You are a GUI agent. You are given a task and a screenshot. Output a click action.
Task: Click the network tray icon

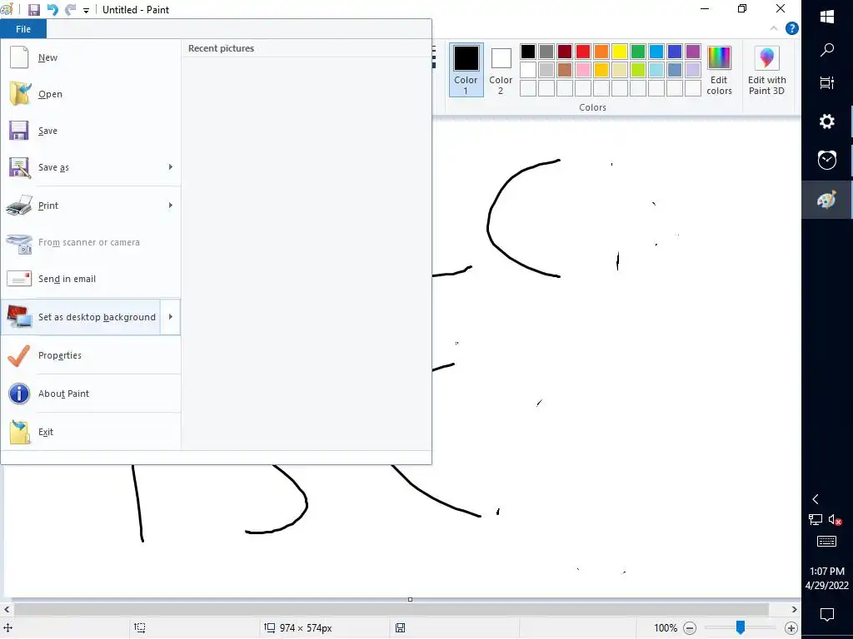(x=815, y=520)
